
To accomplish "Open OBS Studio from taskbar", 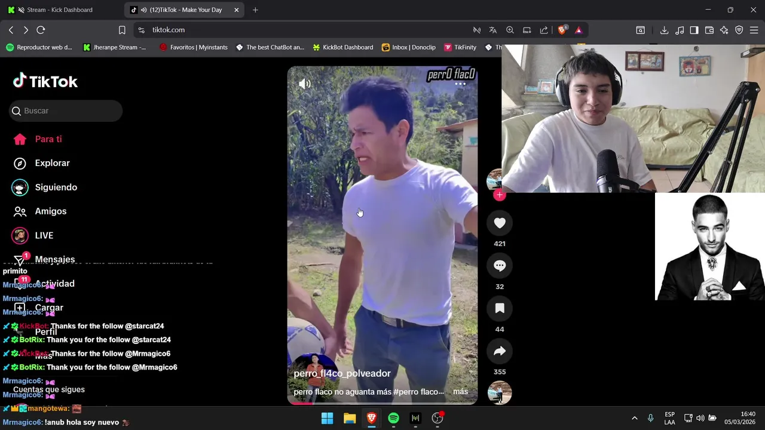I will pyautogui.click(x=437, y=418).
